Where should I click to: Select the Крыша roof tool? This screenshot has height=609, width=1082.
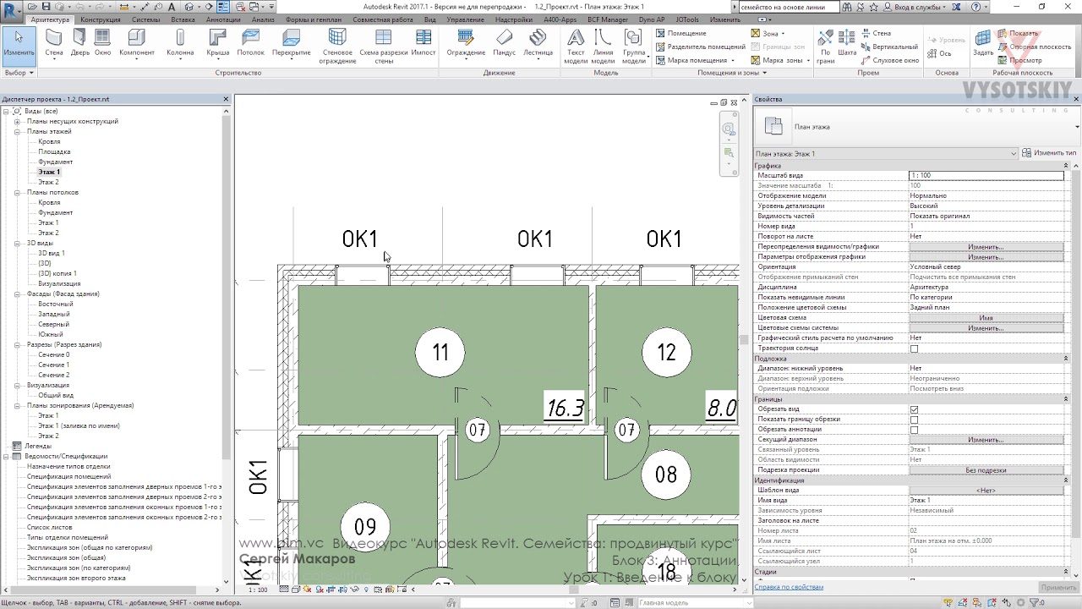(x=217, y=44)
